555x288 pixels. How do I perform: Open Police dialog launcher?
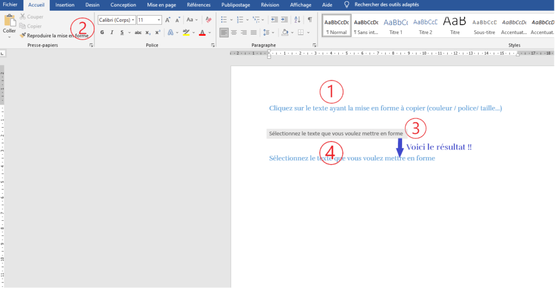(212, 45)
